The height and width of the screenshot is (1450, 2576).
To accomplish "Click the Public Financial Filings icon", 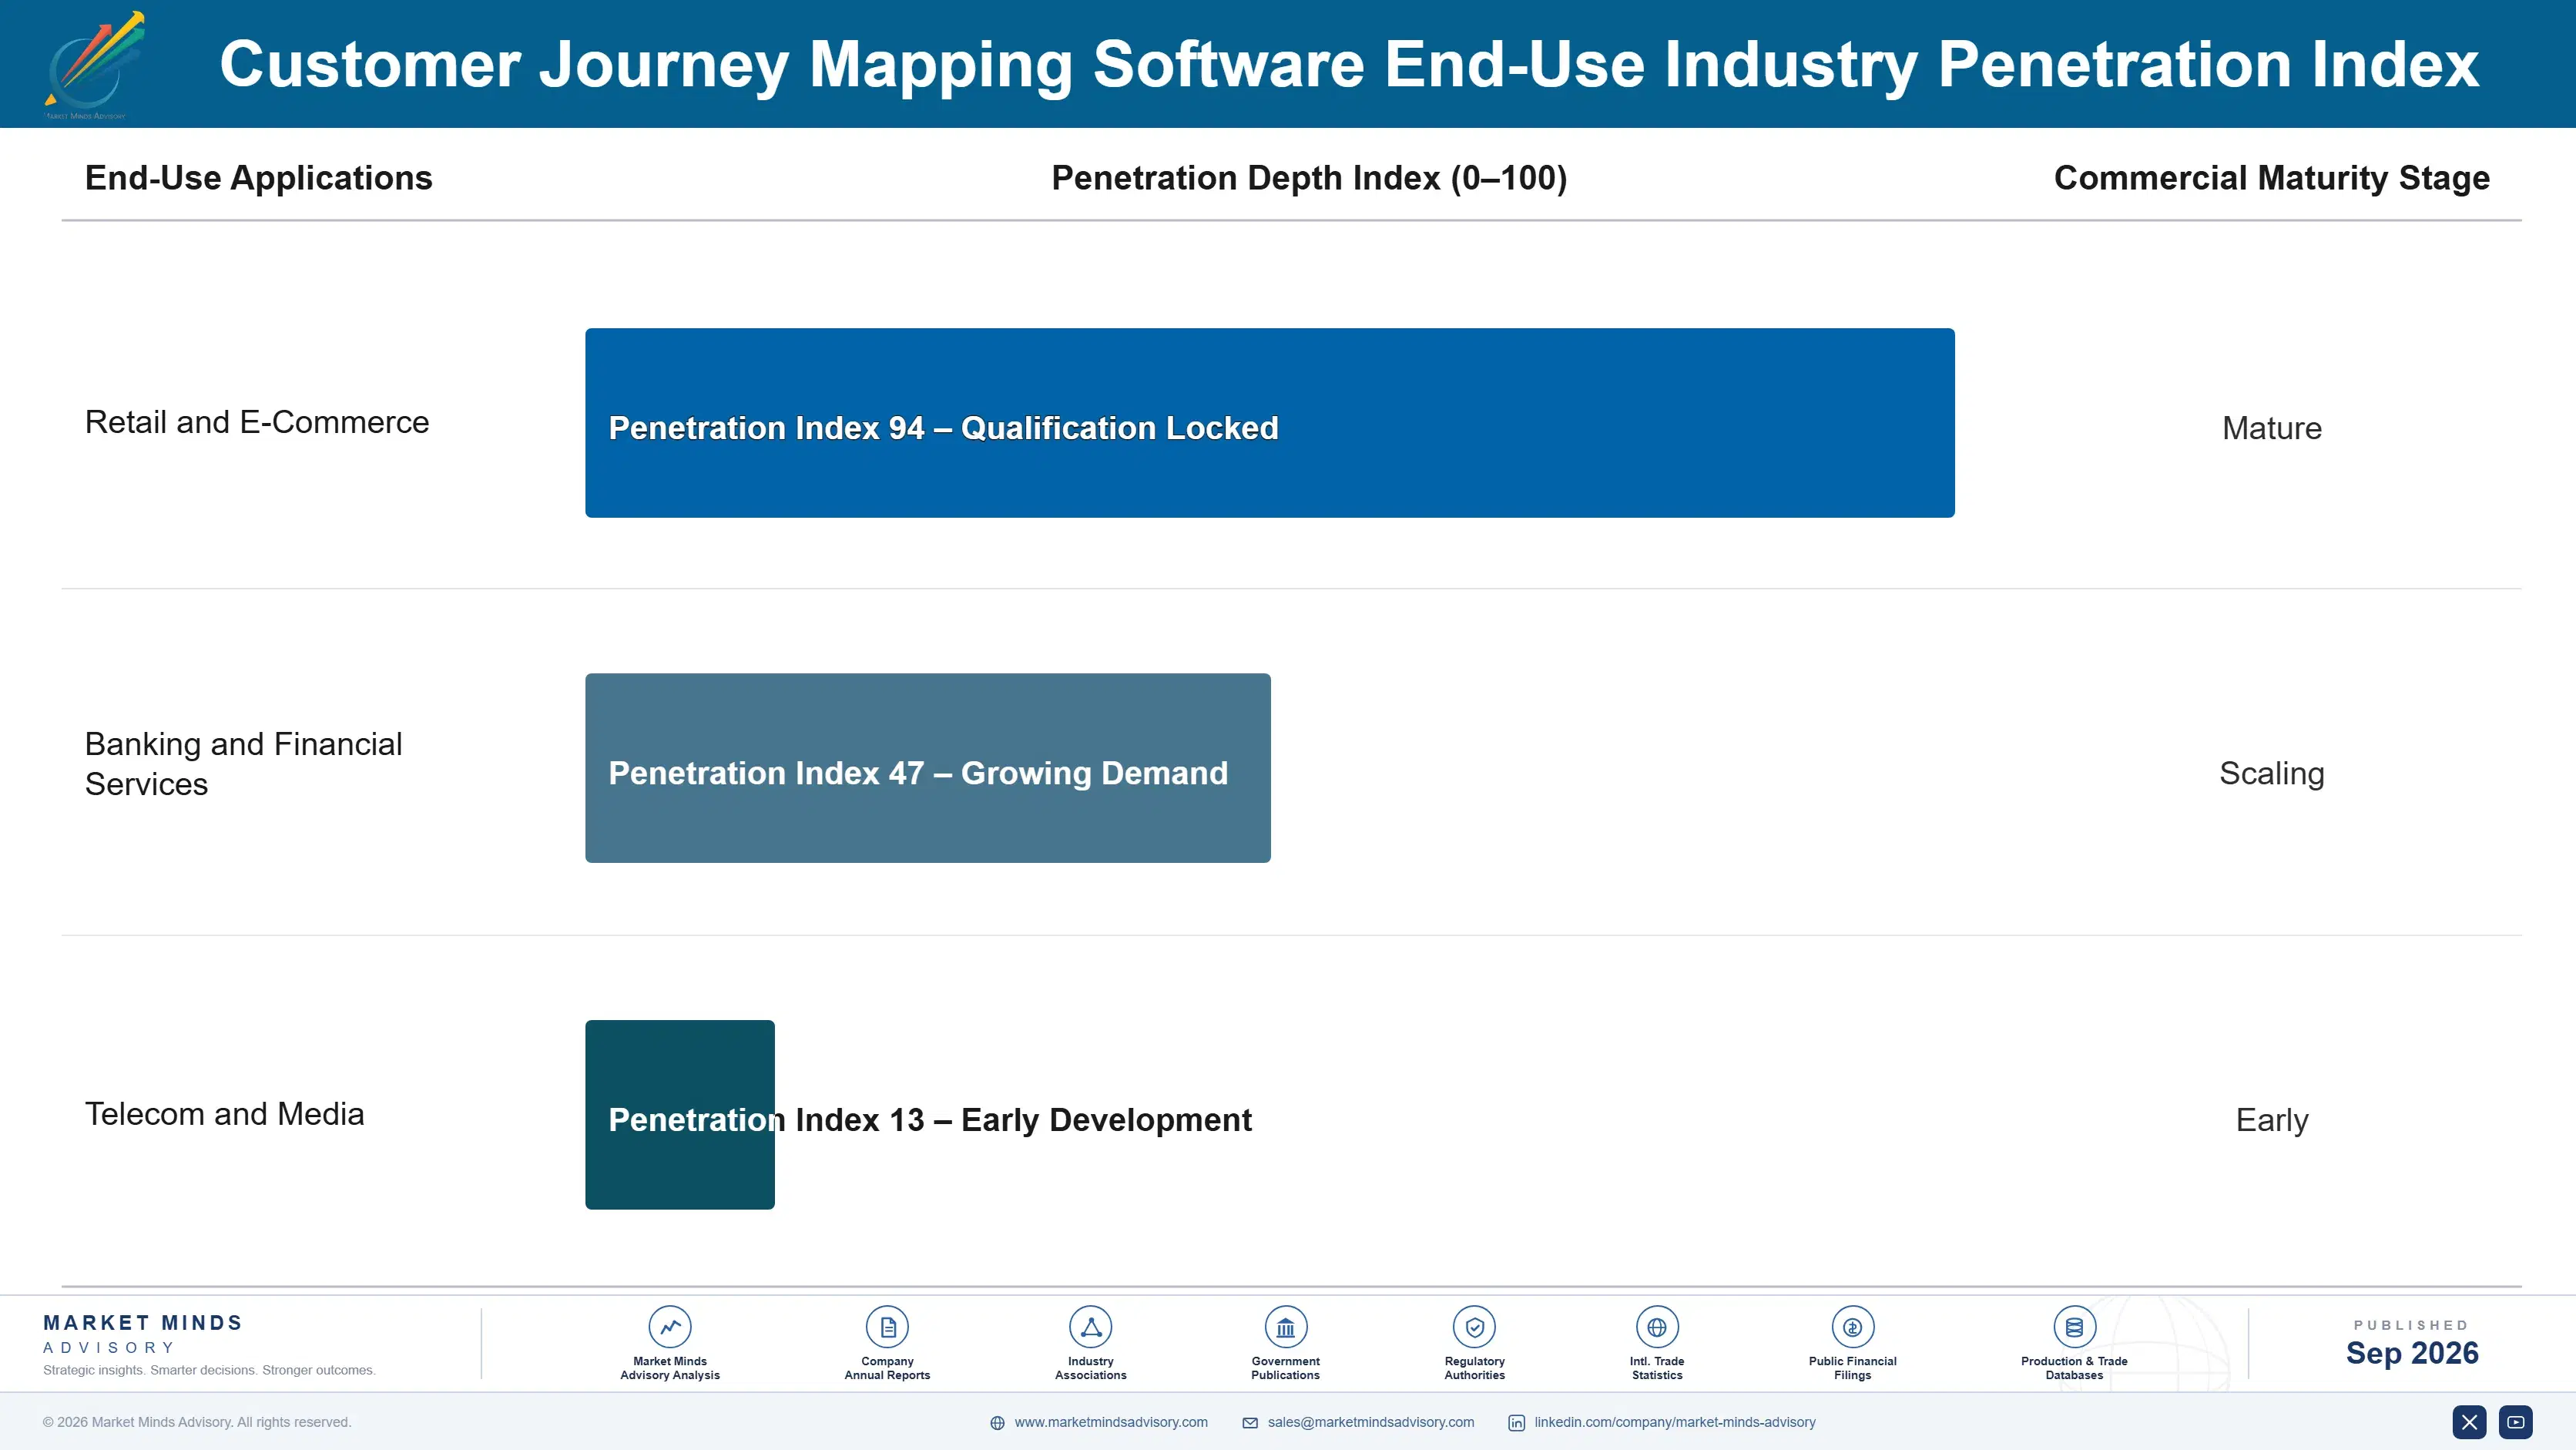I will coord(1852,1327).
